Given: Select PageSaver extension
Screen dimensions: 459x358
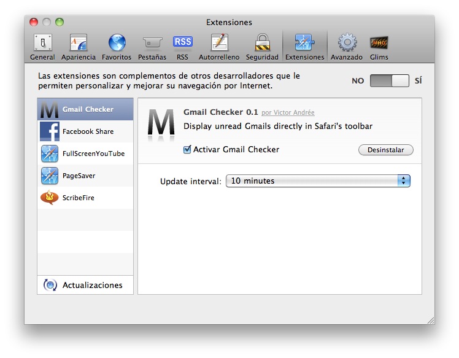Looking at the screenshot, I should tap(85, 176).
